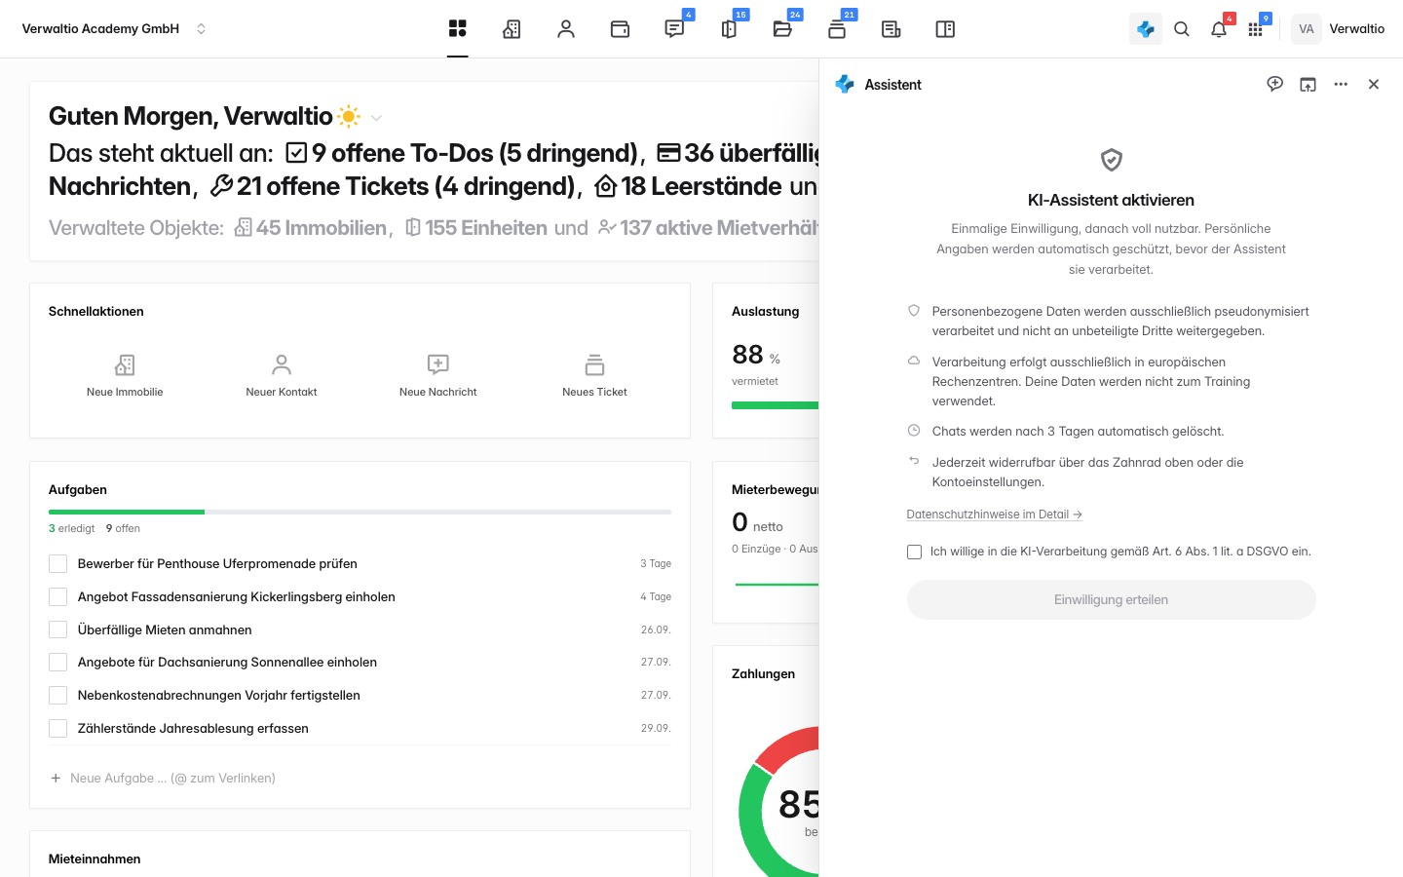Check off 'Angebote für Dachsanierung Sonnenallee einholen'
The height and width of the screenshot is (877, 1403).
[x=58, y=663]
